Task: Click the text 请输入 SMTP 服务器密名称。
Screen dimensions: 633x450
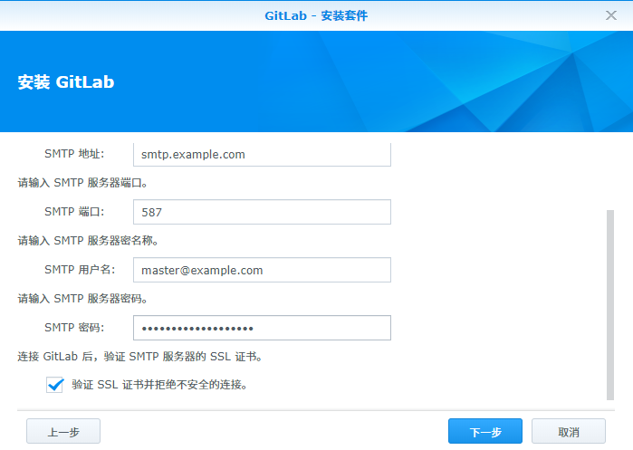Action: coord(89,241)
